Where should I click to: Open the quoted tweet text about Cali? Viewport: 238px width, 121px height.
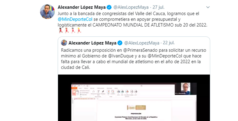click(134, 59)
